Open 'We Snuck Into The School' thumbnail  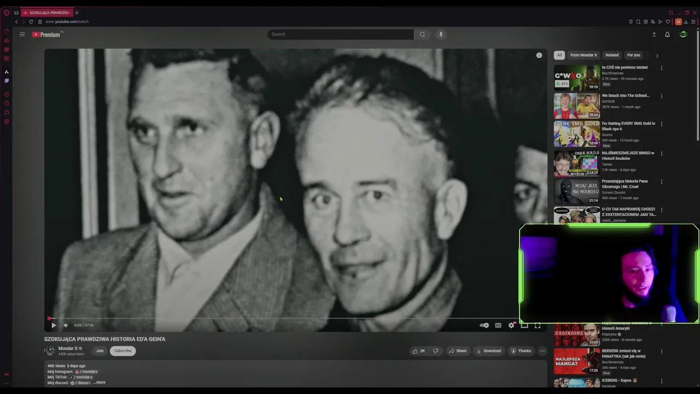[577, 106]
